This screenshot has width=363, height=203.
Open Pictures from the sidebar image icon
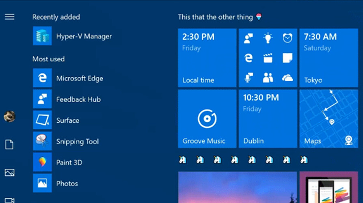coord(9,173)
